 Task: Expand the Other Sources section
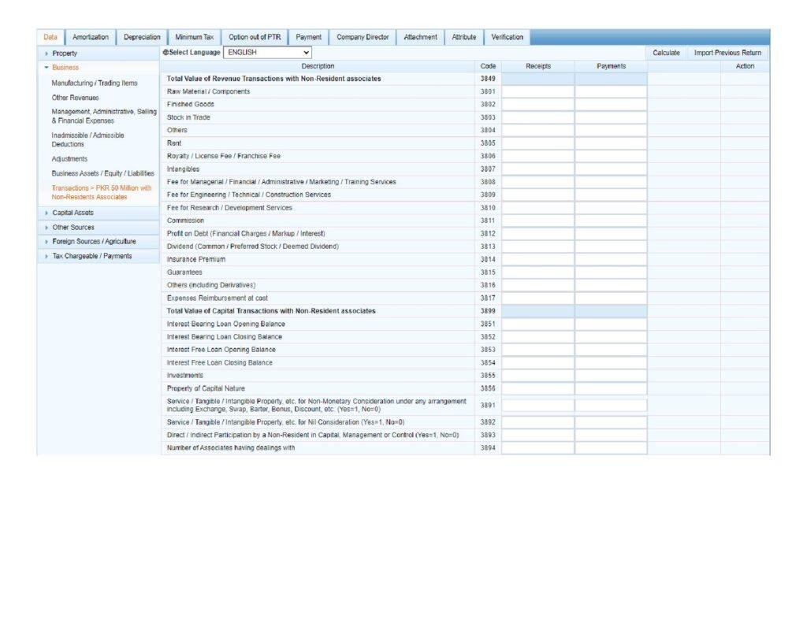[x=73, y=228]
